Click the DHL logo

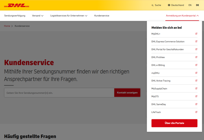click(x=17, y=5)
